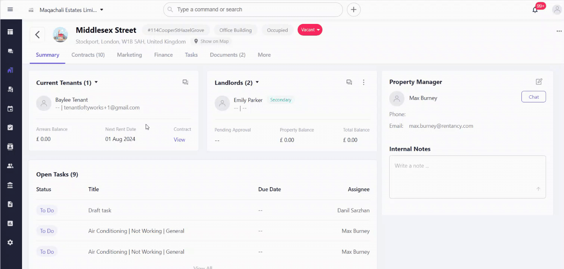Viewport: 564px width, 269px height.
Task: Open the bank finance sidebar icon
Action: 10,185
